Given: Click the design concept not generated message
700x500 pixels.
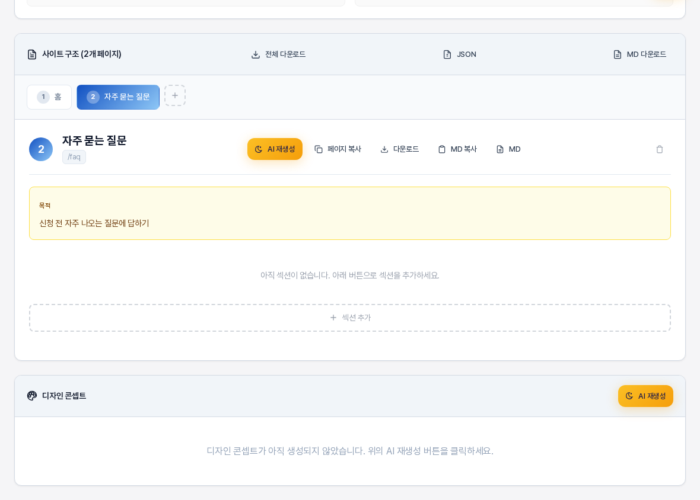Looking at the screenshot, I should click(350, 451).
